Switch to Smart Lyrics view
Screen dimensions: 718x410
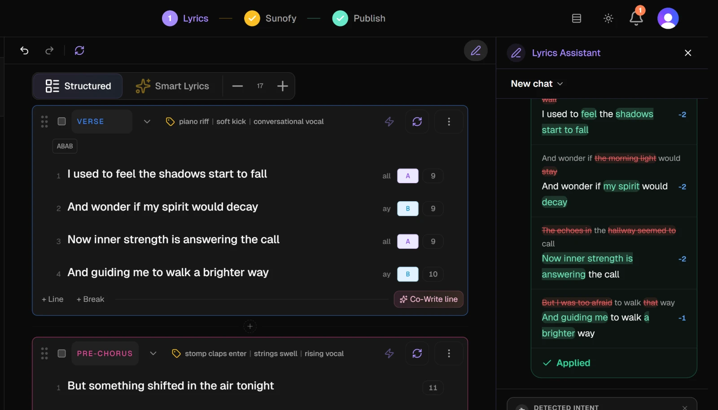coord(172,86)
